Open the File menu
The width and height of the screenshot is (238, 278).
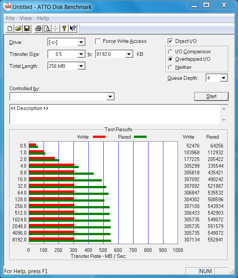[10, 18]
